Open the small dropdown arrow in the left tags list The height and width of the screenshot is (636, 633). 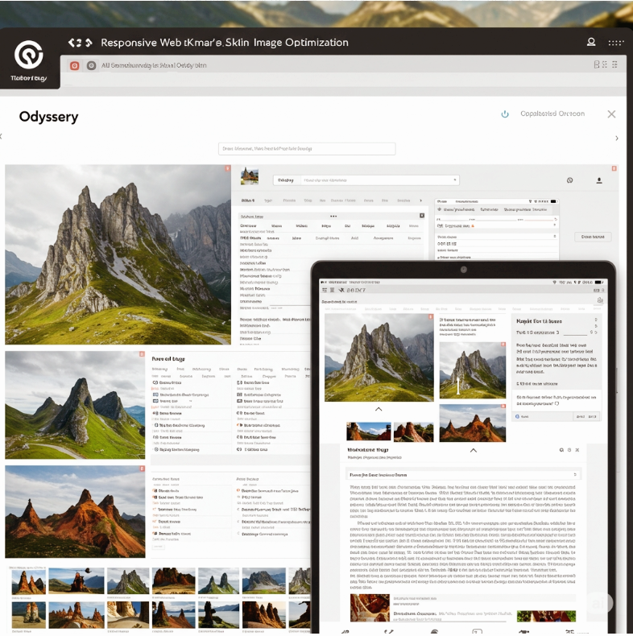(190, 401)
